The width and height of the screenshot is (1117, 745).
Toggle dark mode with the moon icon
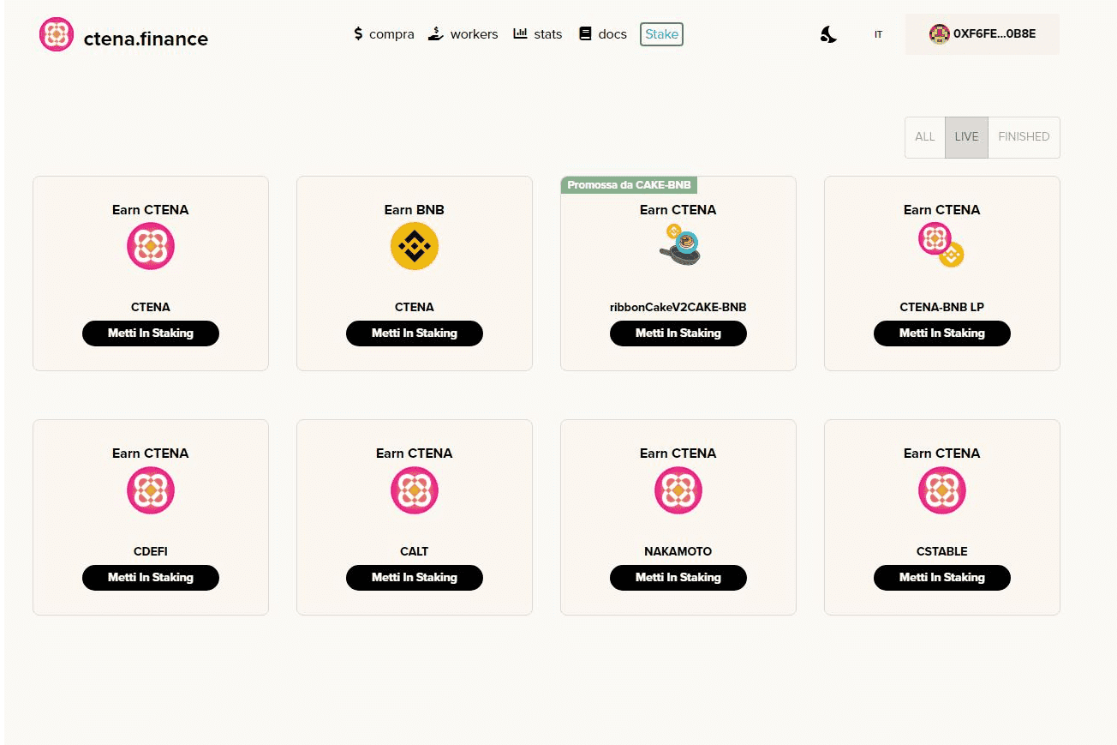(827, 33)
